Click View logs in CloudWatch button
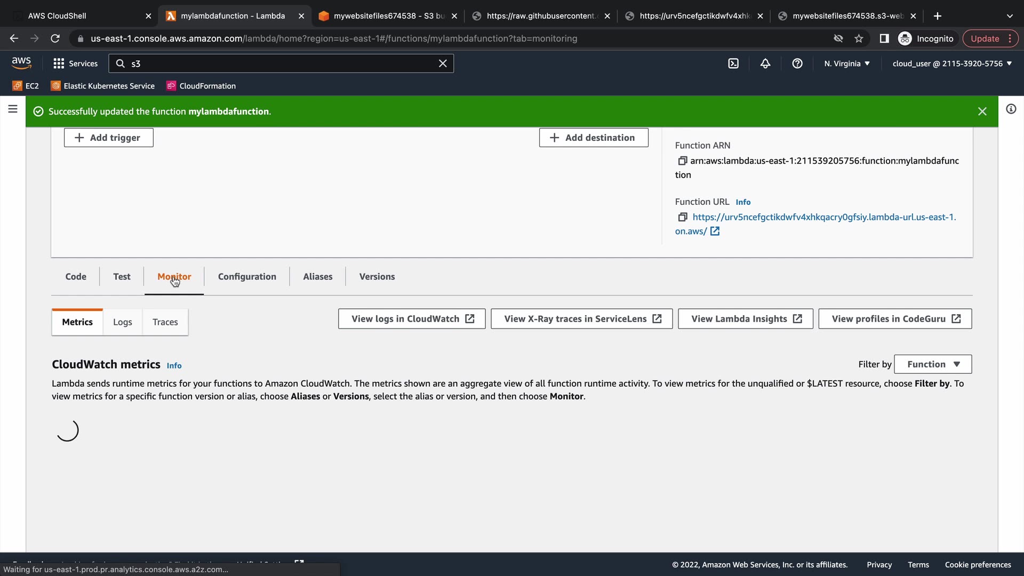 point(412,319)
